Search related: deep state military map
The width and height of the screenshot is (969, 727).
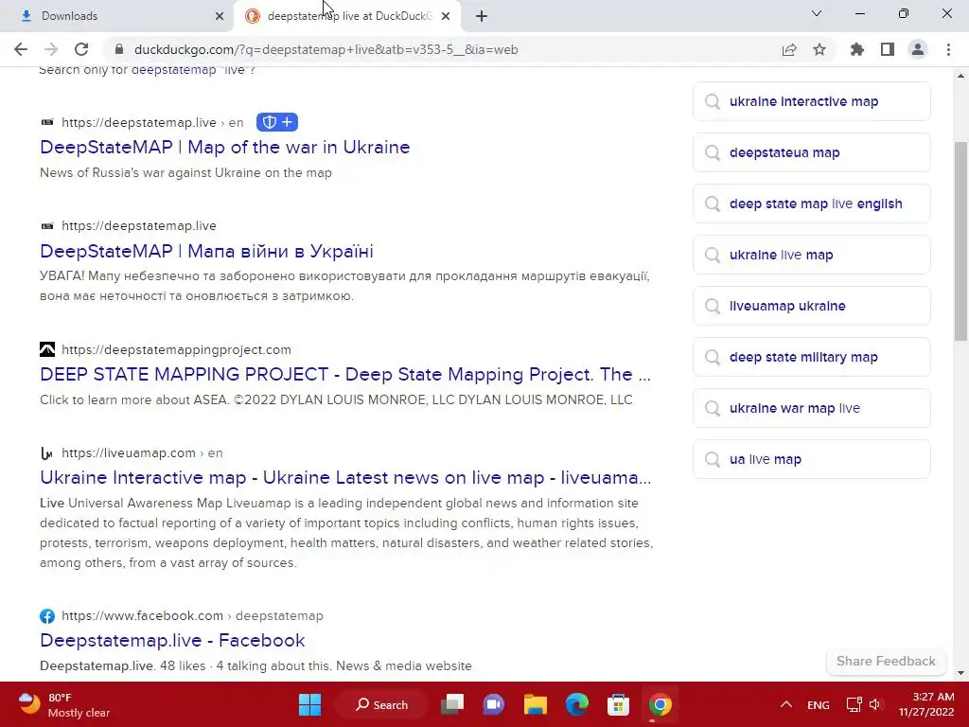point(811,357)
